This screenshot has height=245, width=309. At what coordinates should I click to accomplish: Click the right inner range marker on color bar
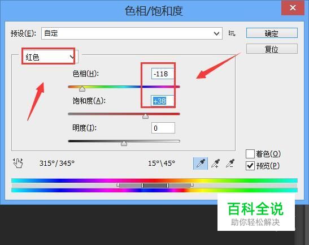click(168, 186)
